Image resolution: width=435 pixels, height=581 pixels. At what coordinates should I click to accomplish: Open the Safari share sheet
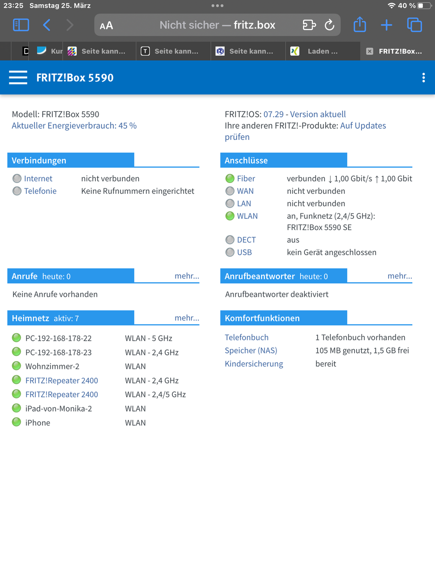coord(360,24)
